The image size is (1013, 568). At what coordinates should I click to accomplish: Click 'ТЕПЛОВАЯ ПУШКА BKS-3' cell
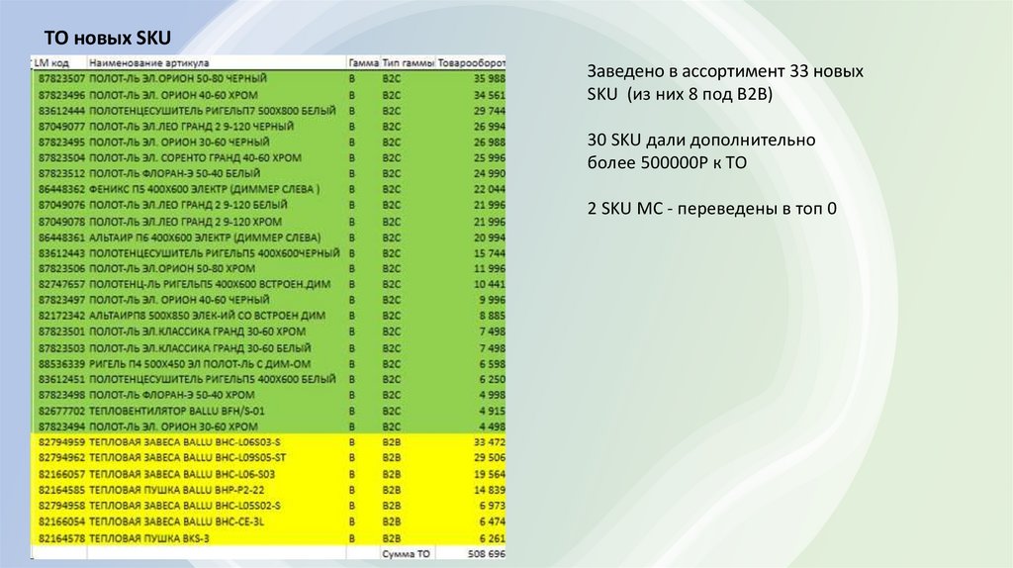click(x=148, y=538)
